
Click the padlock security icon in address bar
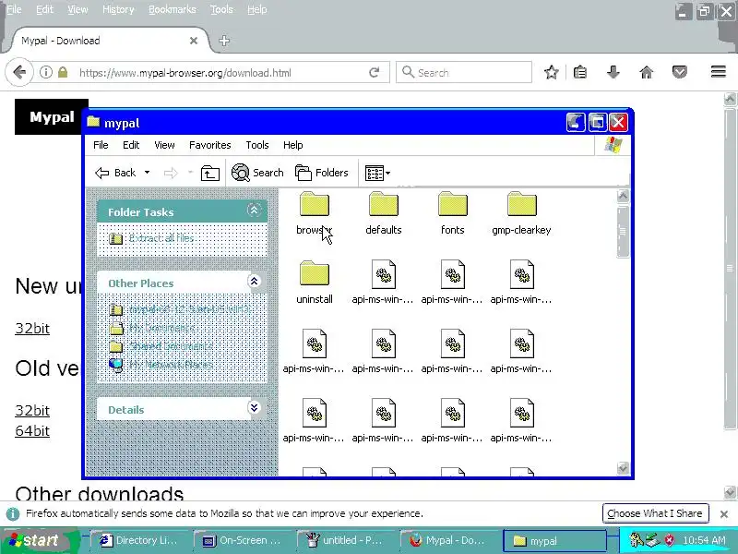point(63,72)
